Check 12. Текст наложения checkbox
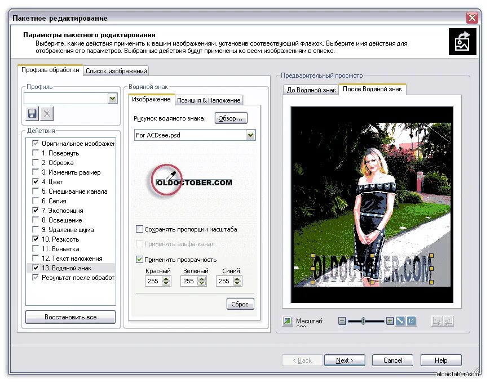 [x=36, y=259]
